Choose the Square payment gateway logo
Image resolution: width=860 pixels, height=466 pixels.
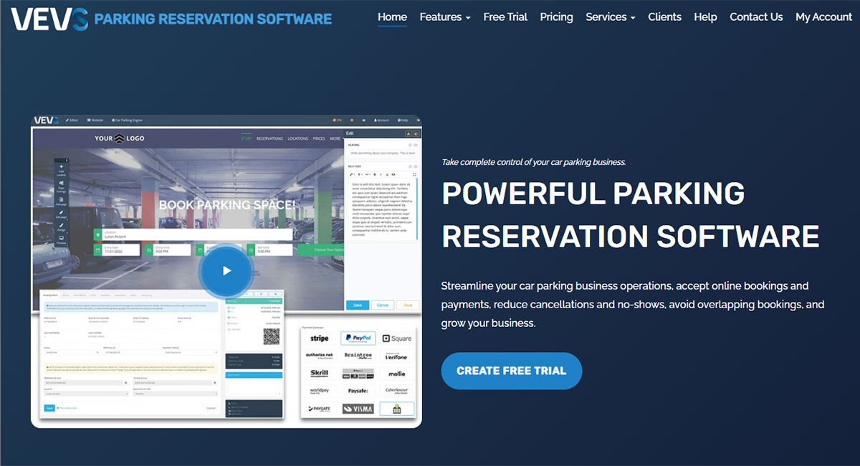396,338
